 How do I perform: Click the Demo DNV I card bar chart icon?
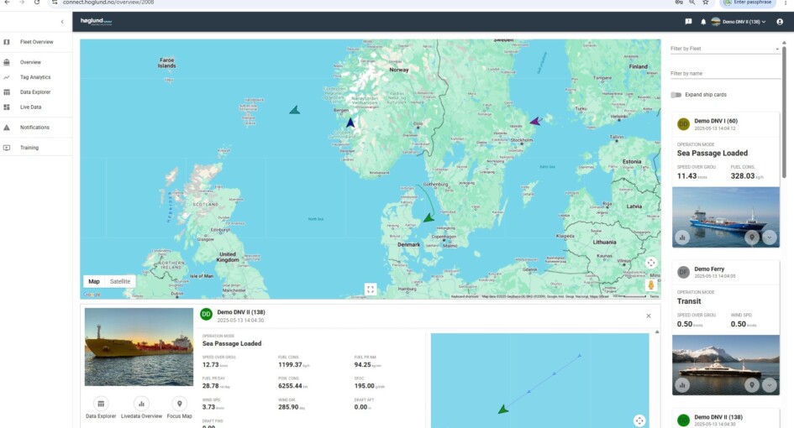[x=682, y=237]
